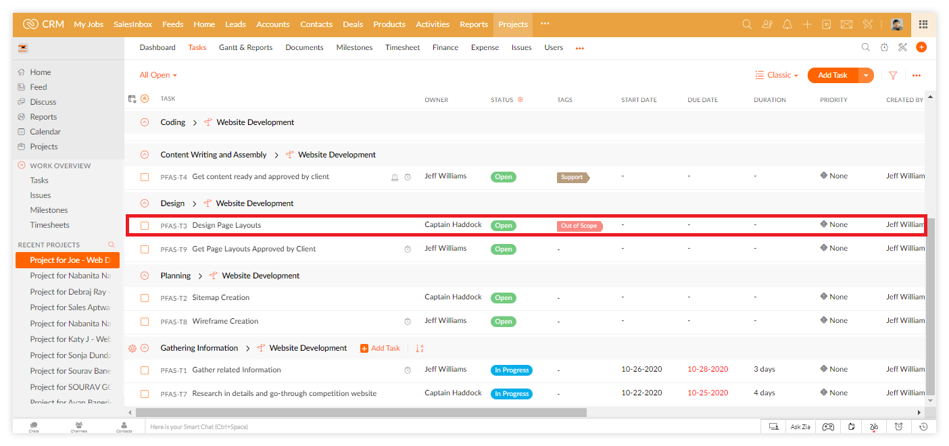
Task: Select checkbox for Sitemap Creation task
Action: 145,298
